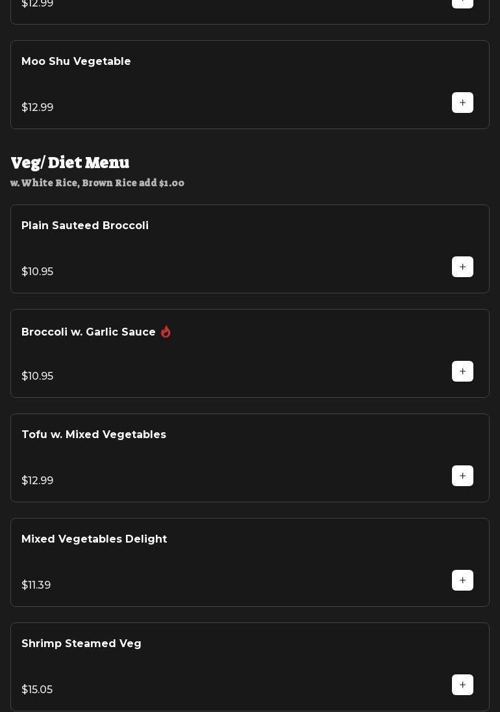Image resolution: width=500 pixels, height=712 pixels.
Task: View Mixed Vegetables Delight details
Action: click(x=94, y=539)
